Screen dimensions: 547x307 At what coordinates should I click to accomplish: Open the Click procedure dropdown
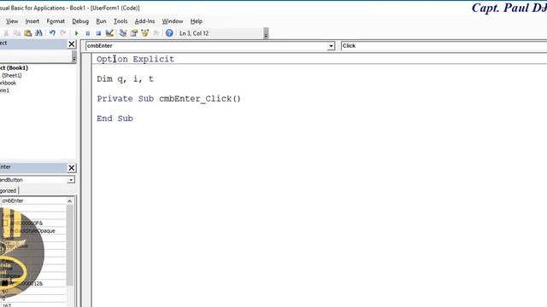444,46
